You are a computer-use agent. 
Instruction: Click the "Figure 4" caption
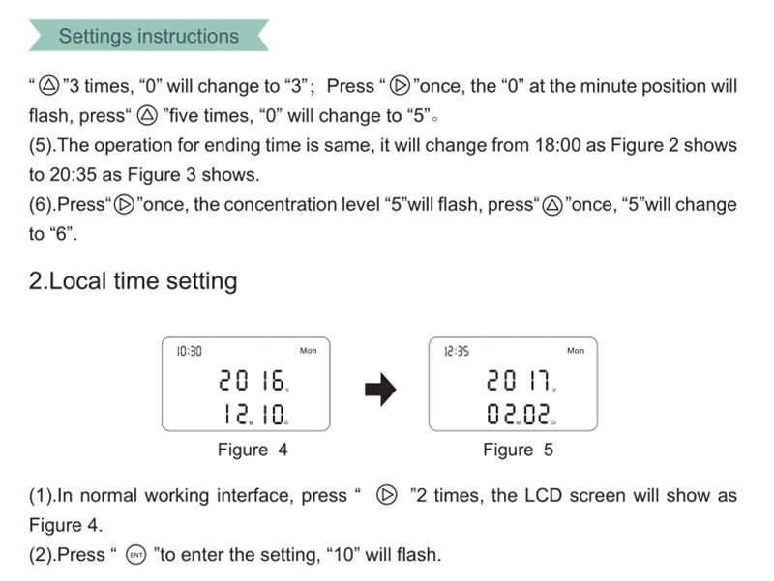253,450
